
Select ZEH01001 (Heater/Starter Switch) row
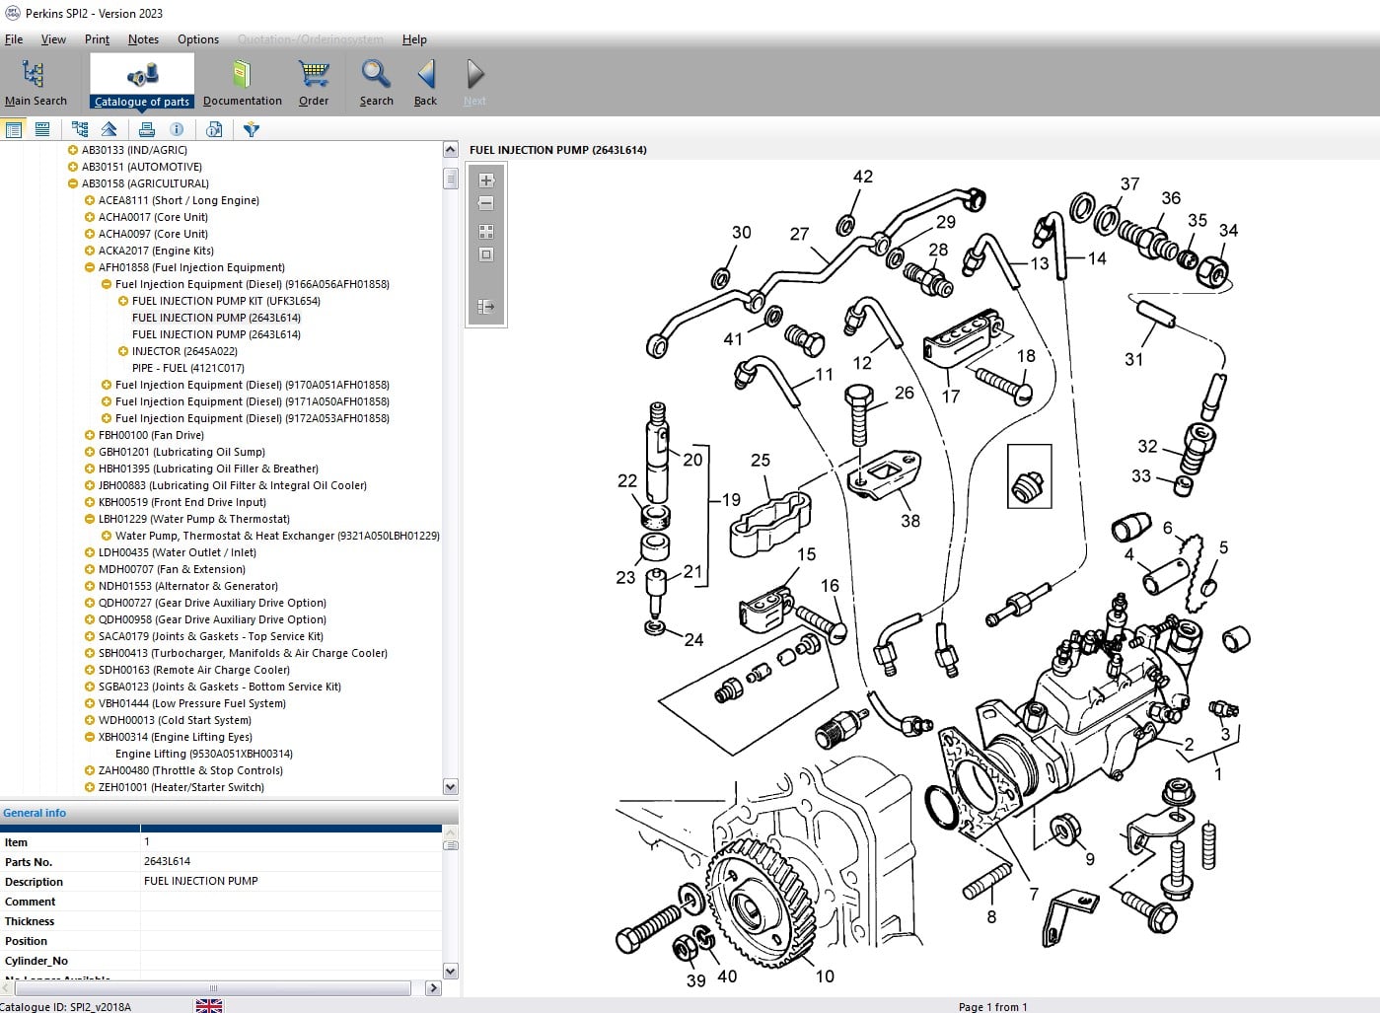point(182,787)
